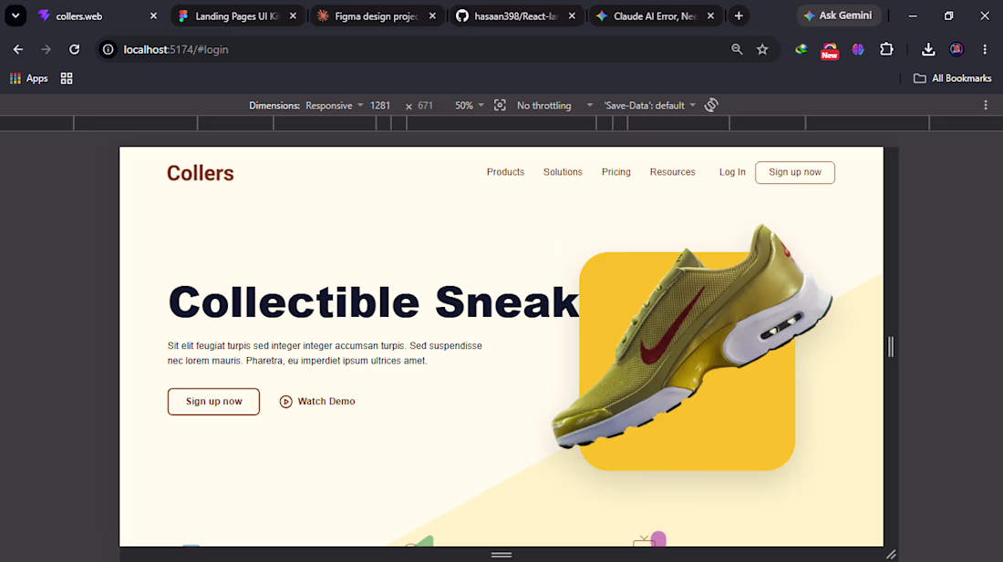Reload the localhost page
The width and height of the screenshot is (1003, 562).
(x=74, y=49)
